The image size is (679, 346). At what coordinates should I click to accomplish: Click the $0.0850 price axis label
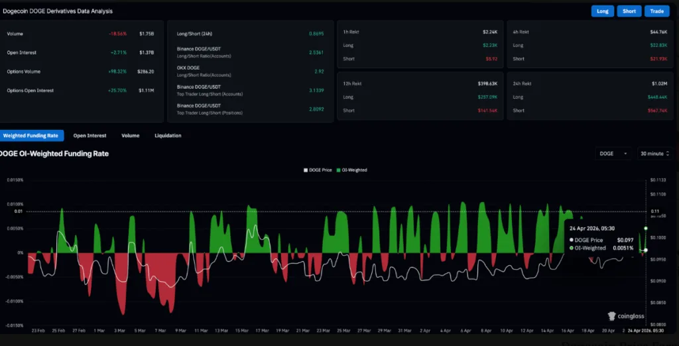[x=658, y=303]
